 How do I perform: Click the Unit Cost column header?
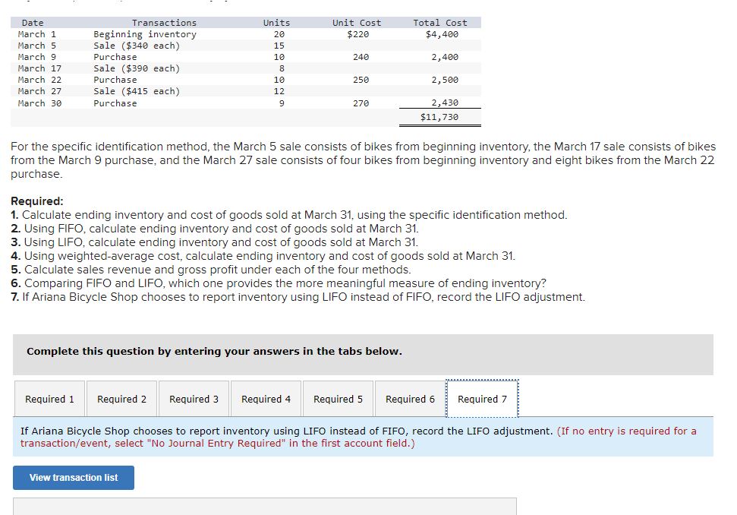[x=357, y=23]
